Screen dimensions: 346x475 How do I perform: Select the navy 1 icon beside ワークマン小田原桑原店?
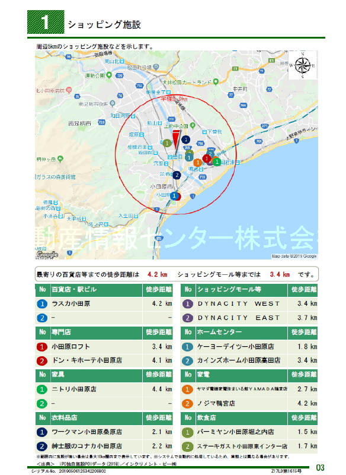point(42,432)
